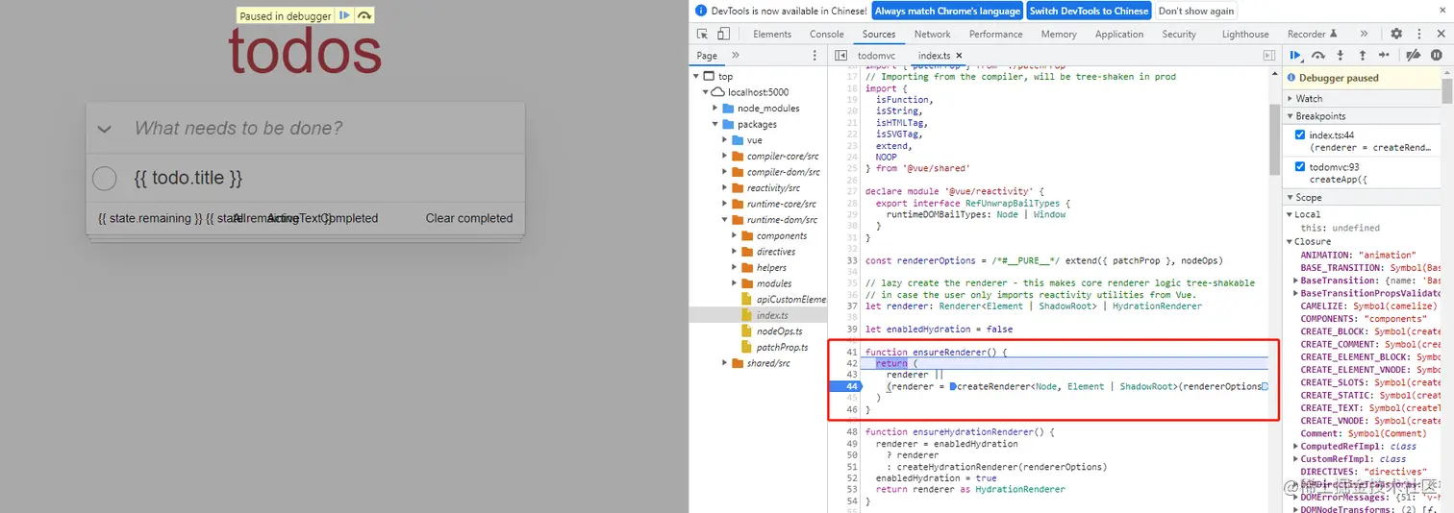
Task: Expand the BaseTransition scope entry
Action: tap(1296, 281)
